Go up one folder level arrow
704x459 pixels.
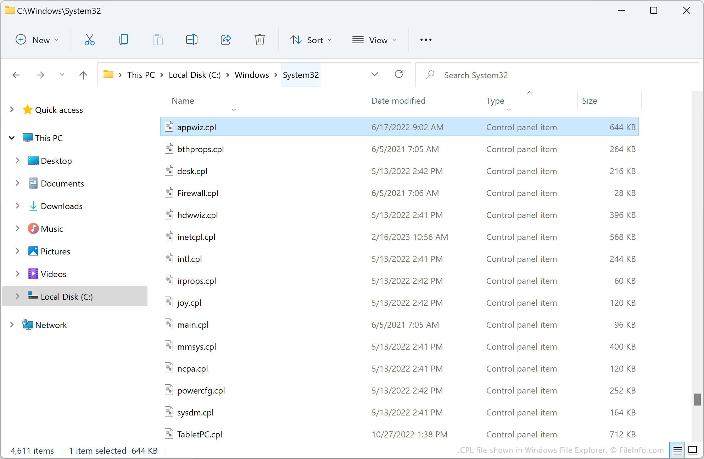83,75
